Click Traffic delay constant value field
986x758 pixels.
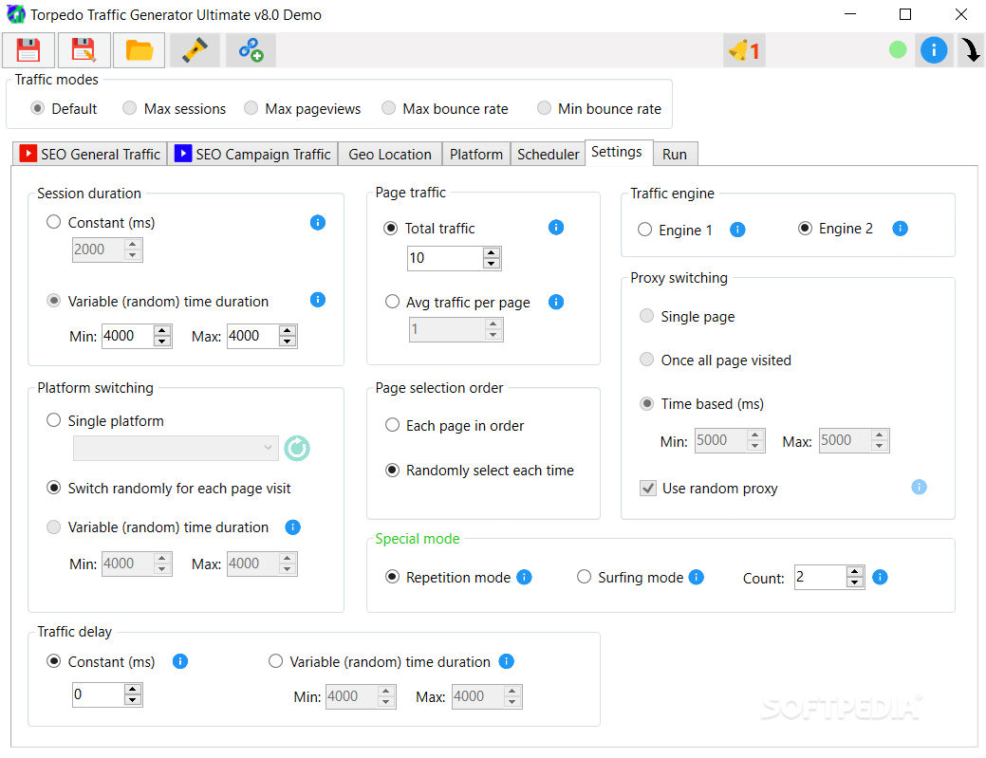point(98,694)
